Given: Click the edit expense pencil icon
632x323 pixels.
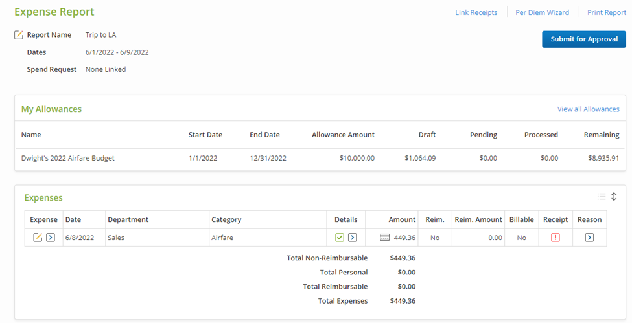Looking at the screenshot, I should 38,238.
